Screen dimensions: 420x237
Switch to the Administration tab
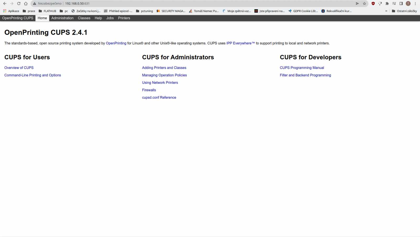pyautogui.click(x=62, y=18)
